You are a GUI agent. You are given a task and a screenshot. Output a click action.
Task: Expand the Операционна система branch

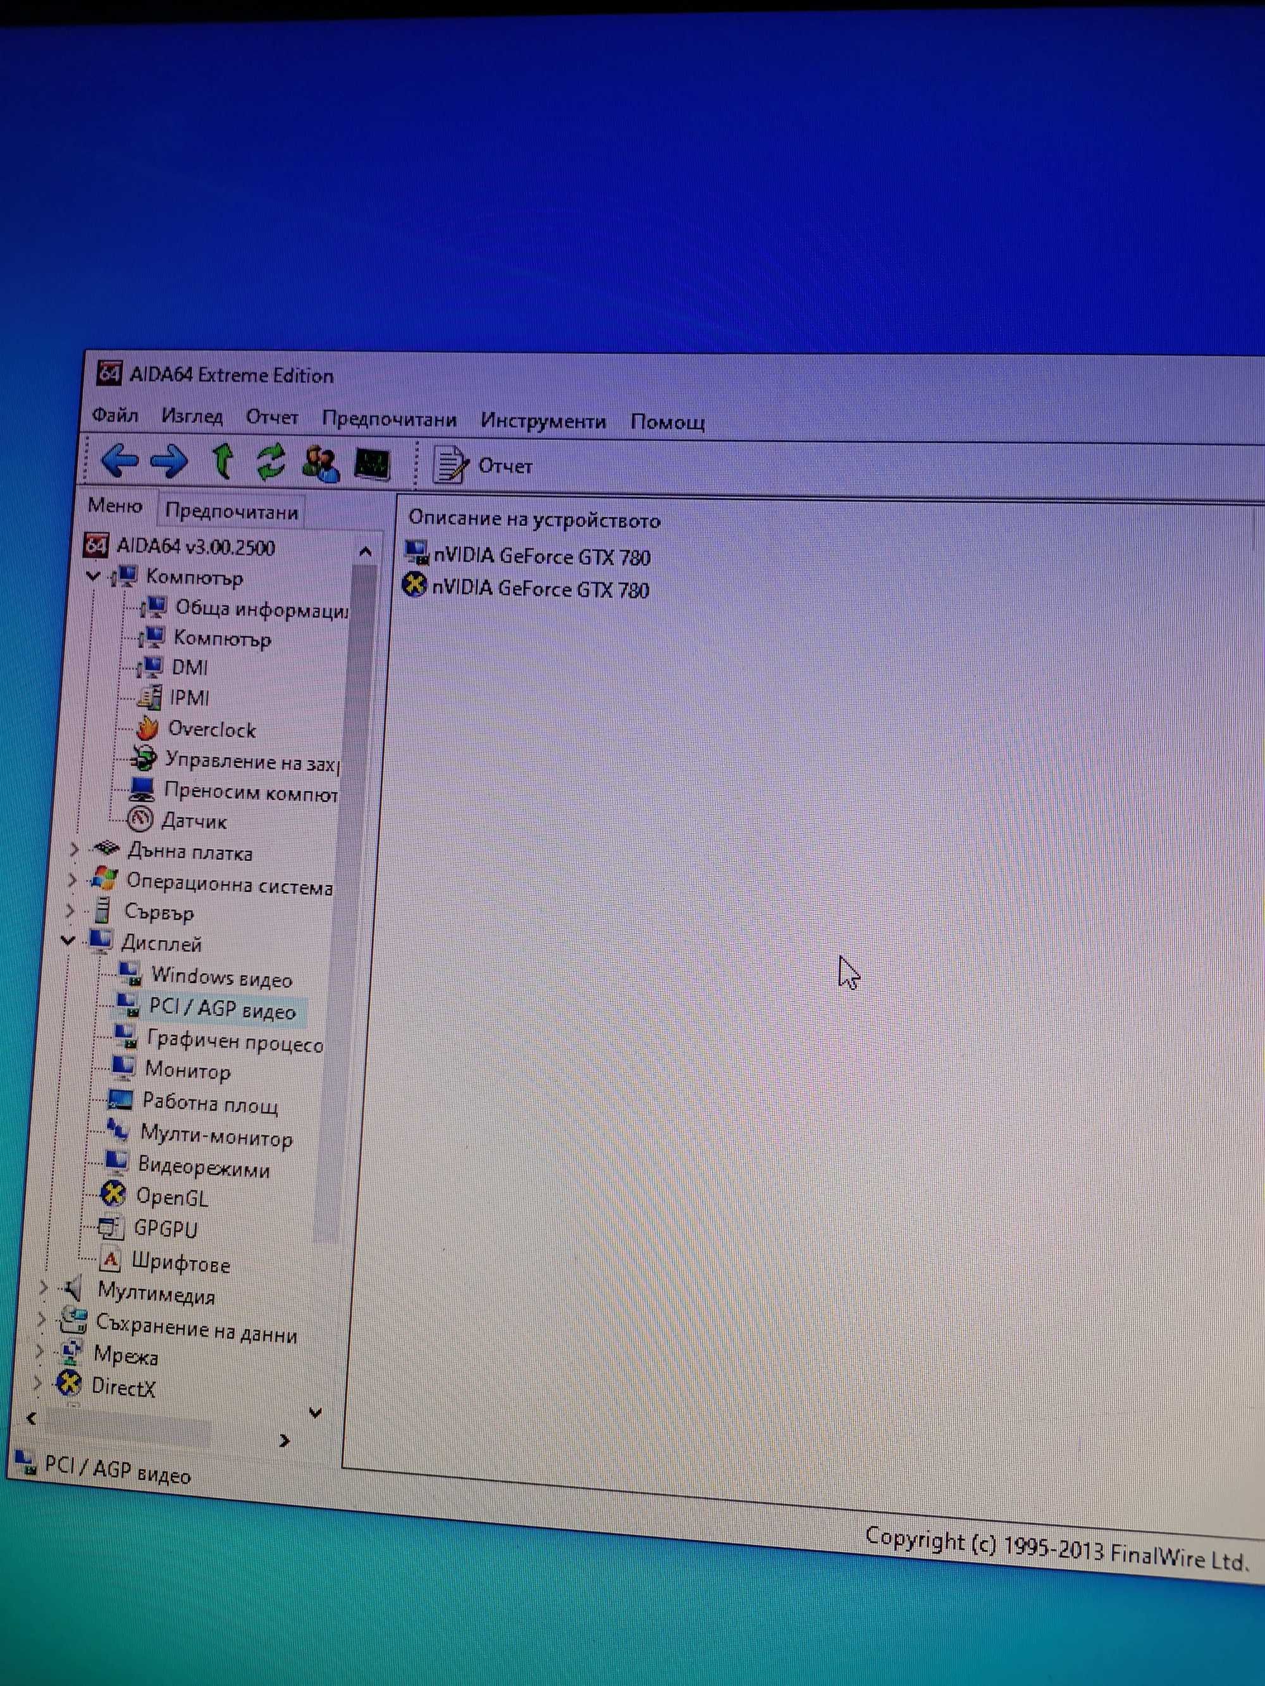pyautogui.click(x=71, y=879)
